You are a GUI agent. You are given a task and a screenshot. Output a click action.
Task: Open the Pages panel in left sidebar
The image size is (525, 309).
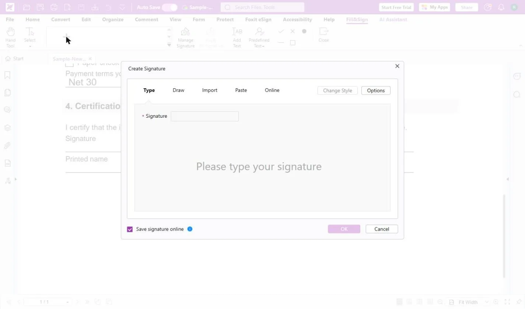[7, 93]
